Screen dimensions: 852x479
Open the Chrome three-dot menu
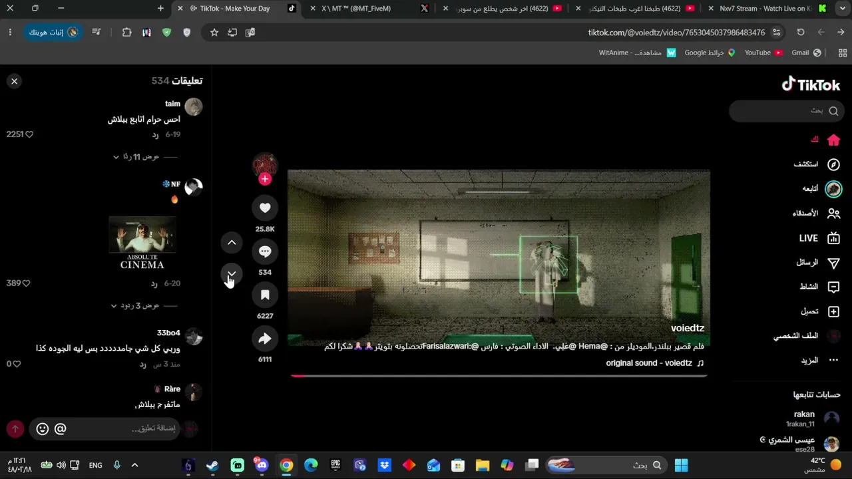pyautogui.click(x=10, y=32)
